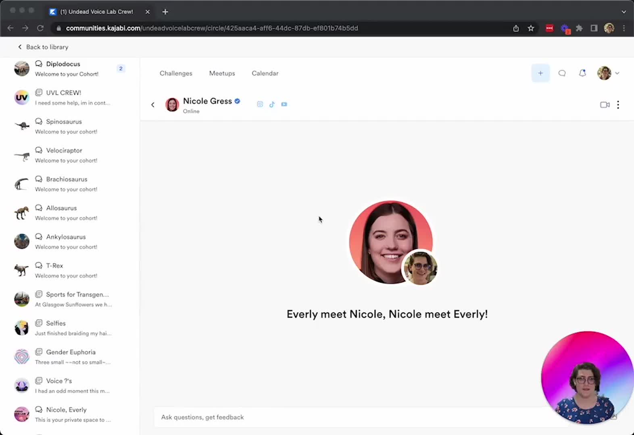This screenshot has height=435, width=634.
Task: Expand the browser tab list chevron
Action: pyautogui.click(x=624, y=12)
